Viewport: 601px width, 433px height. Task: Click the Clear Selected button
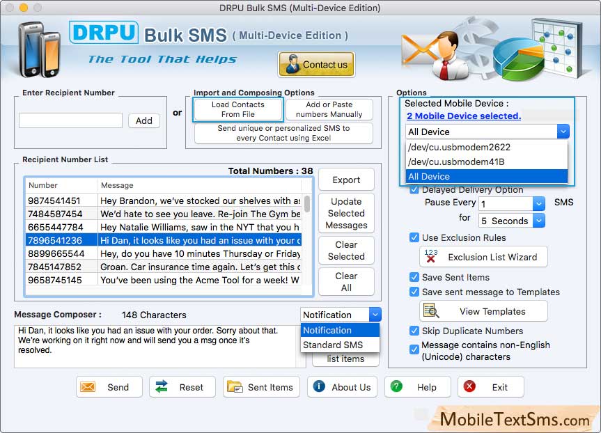pos(346,250)
